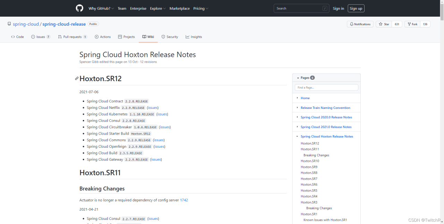Viewport: 444px width, 224px height.
Task: Jump to Hoxton.SR5 in the sidebar
Action: point(309,190)
